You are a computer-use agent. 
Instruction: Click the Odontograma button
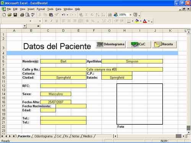tap(110, 44)
